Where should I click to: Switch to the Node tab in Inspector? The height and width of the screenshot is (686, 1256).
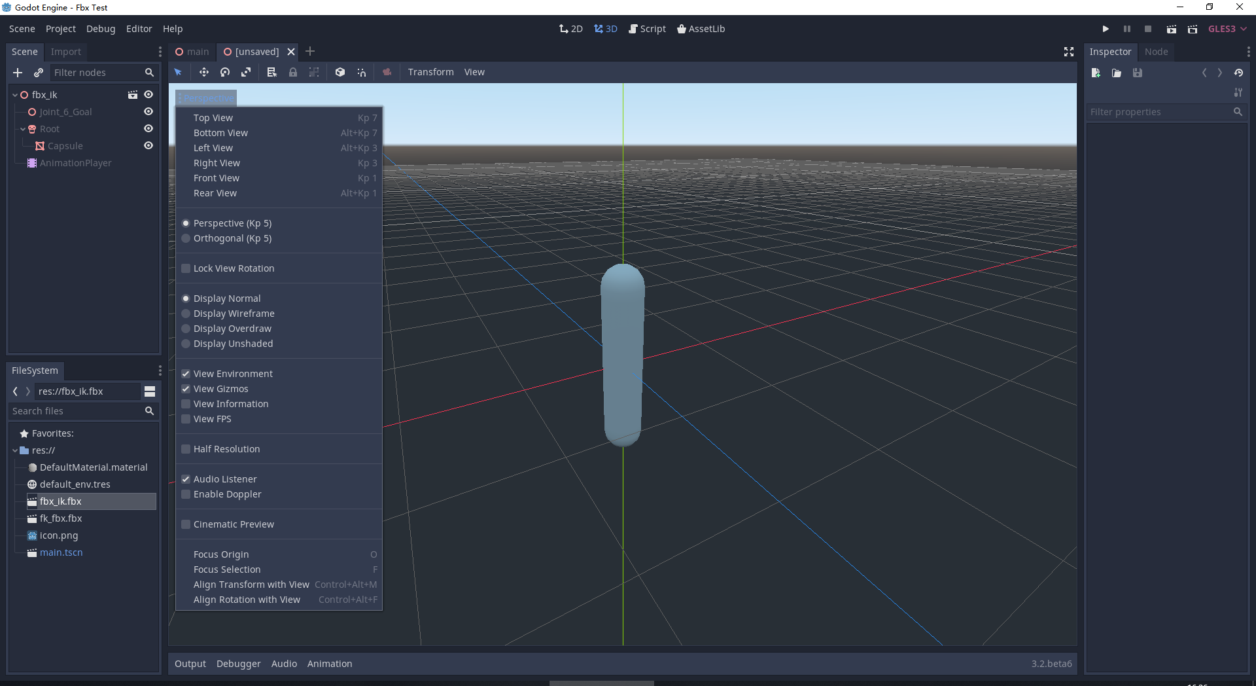(x=1156, y=52)
